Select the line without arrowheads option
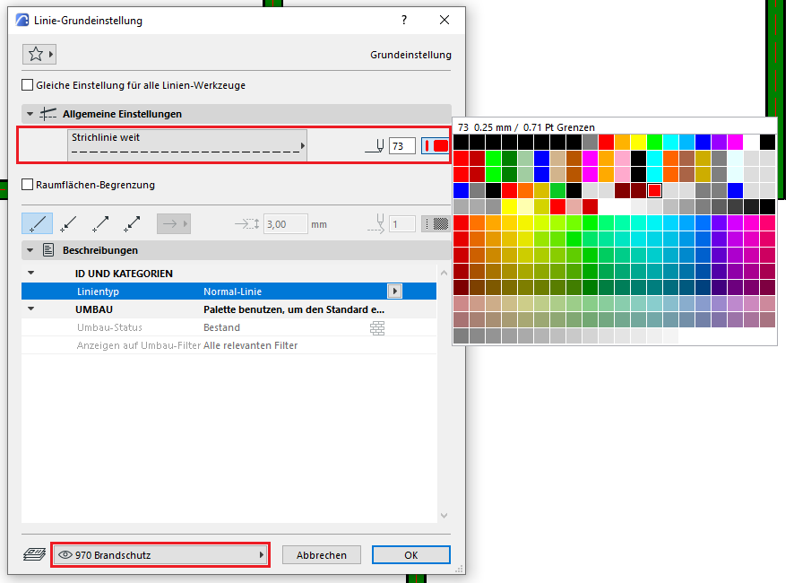794x583 pixels. (37, 224)
